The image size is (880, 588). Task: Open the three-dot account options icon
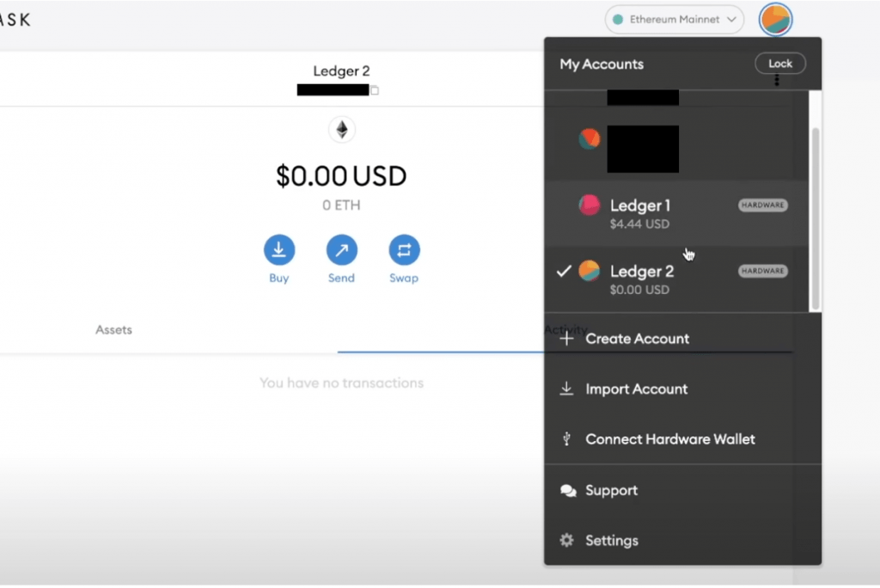(x=777, y=80)
